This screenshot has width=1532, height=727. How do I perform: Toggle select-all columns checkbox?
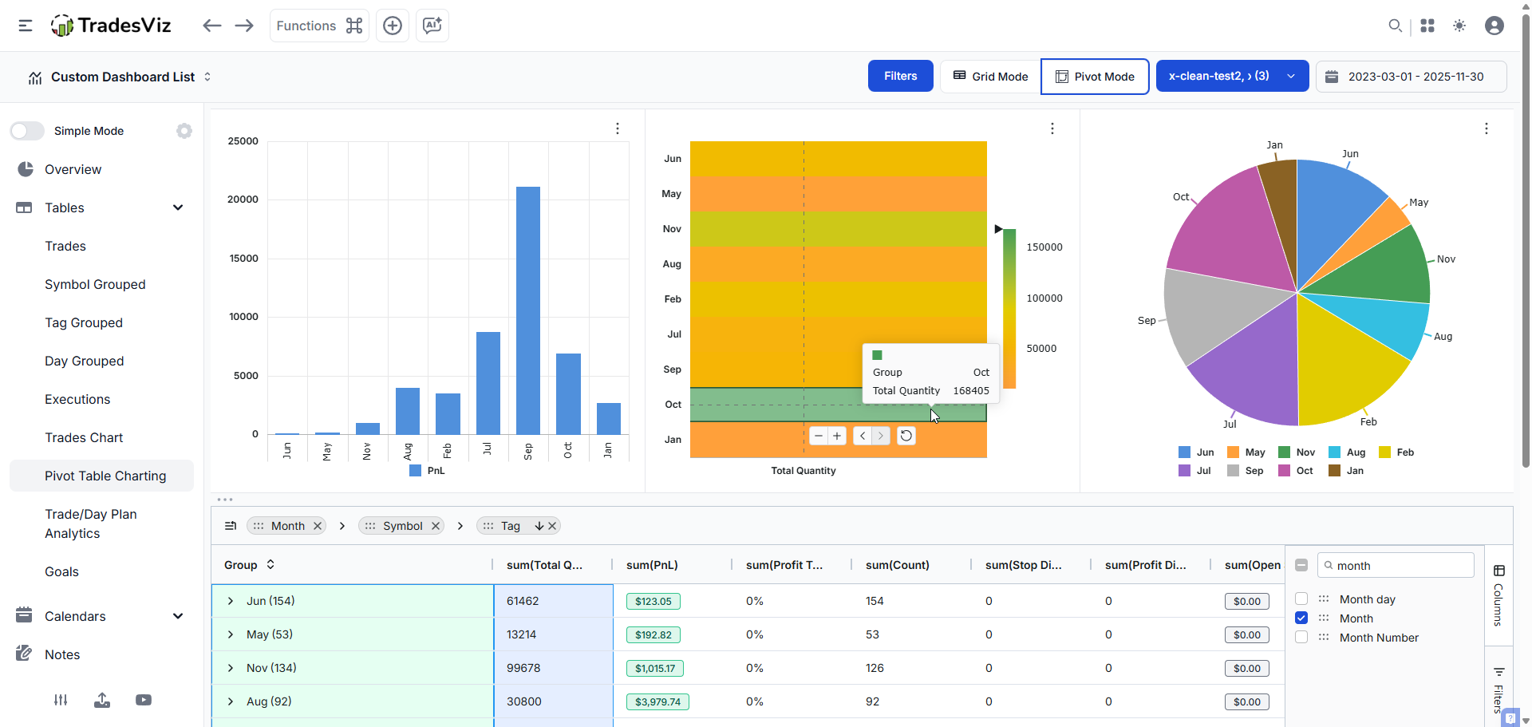(1301, 565)
